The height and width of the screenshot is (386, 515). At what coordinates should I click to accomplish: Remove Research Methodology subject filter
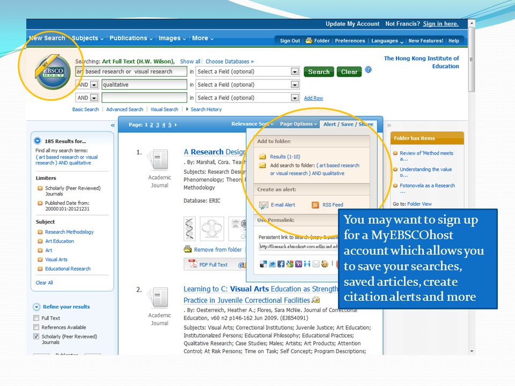tap(40, 232)
